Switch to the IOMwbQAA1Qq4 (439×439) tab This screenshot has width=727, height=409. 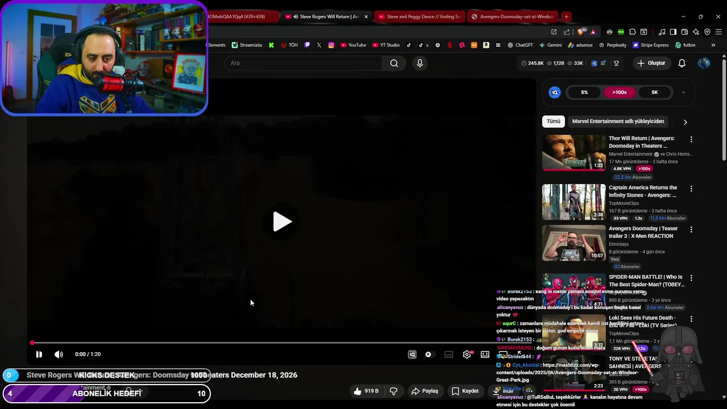(x=241, y=16)
